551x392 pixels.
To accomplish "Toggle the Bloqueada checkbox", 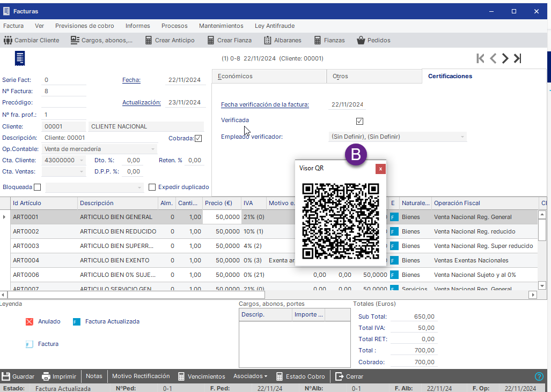I will (37, 187).
